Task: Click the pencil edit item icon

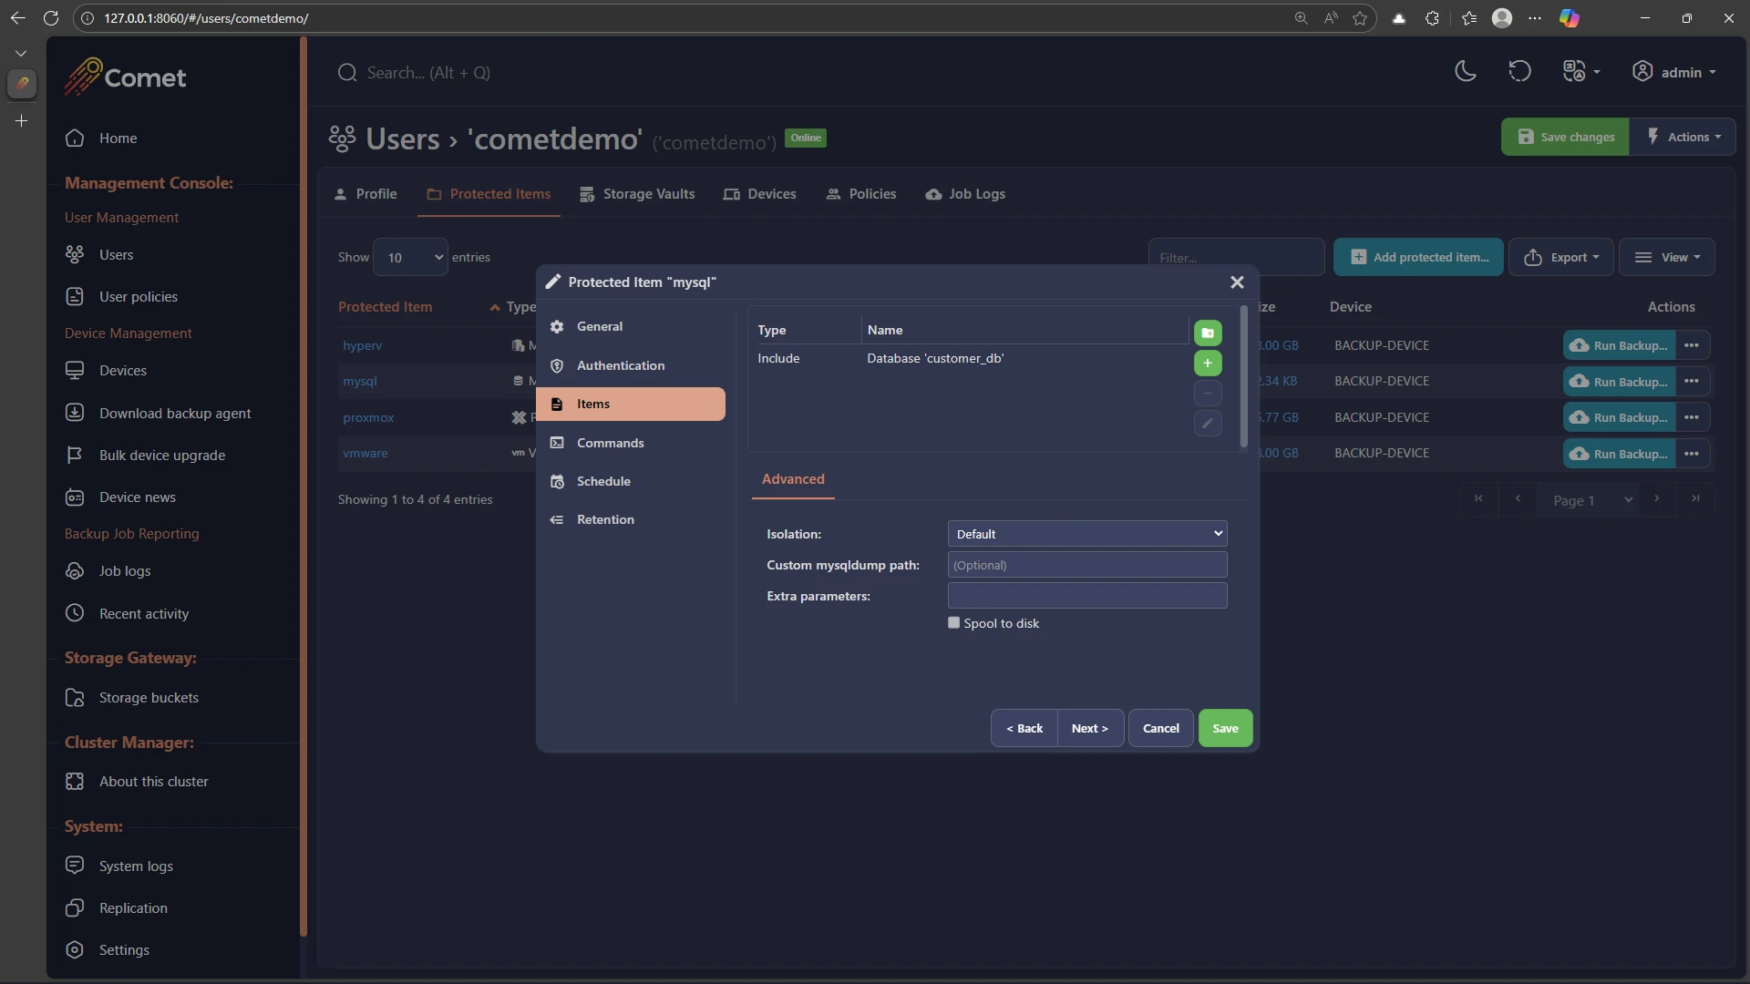Action: 1208,424
